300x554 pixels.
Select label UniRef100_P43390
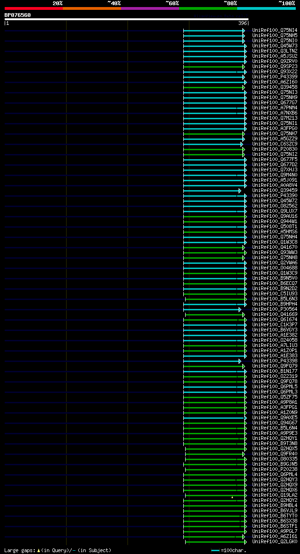point(275,196)
